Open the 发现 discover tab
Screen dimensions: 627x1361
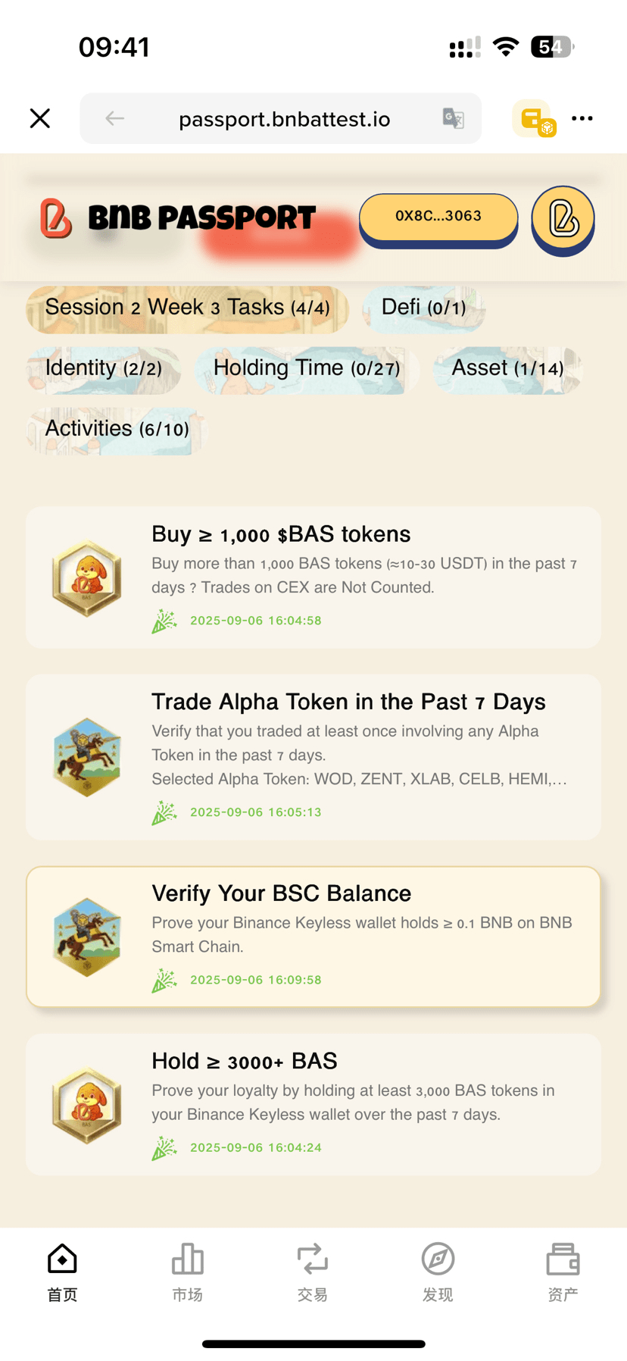(438, 1272)
